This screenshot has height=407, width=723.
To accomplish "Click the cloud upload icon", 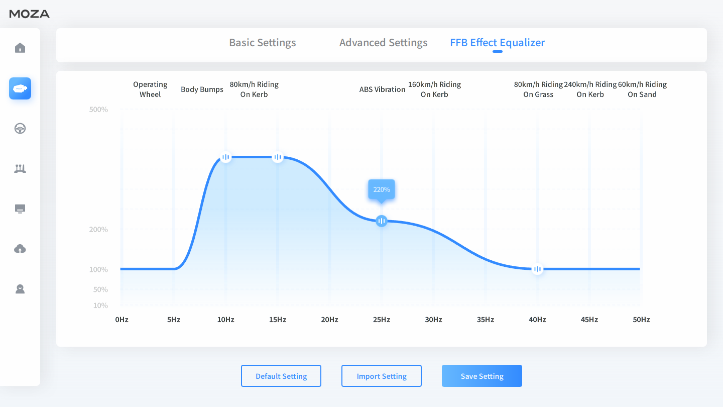I will click(20, 249).
